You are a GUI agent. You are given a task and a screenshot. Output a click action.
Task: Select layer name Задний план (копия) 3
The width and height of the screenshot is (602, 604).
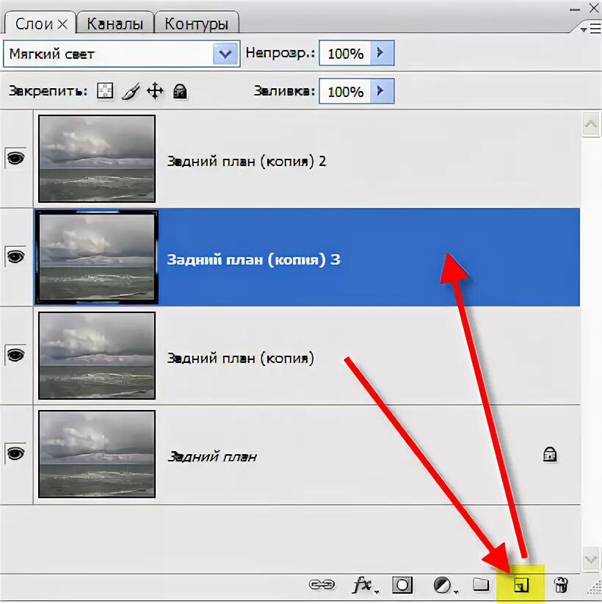pos(254,259)
